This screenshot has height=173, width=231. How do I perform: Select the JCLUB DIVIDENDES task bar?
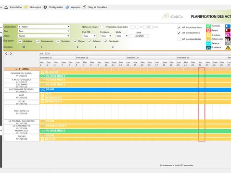pos(135,101)
